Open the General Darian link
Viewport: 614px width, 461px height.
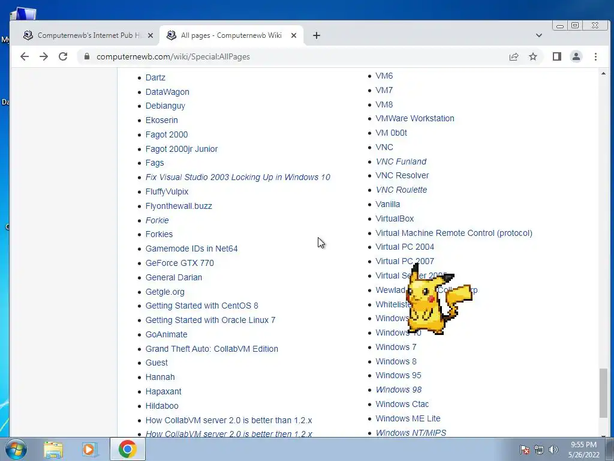tap(174, 277)
